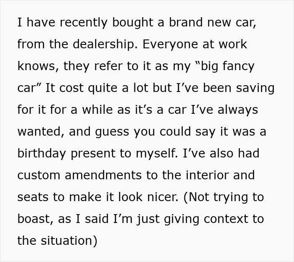Click the words "been saving"
The image size is (294, 262).
[x=239, y=88]
